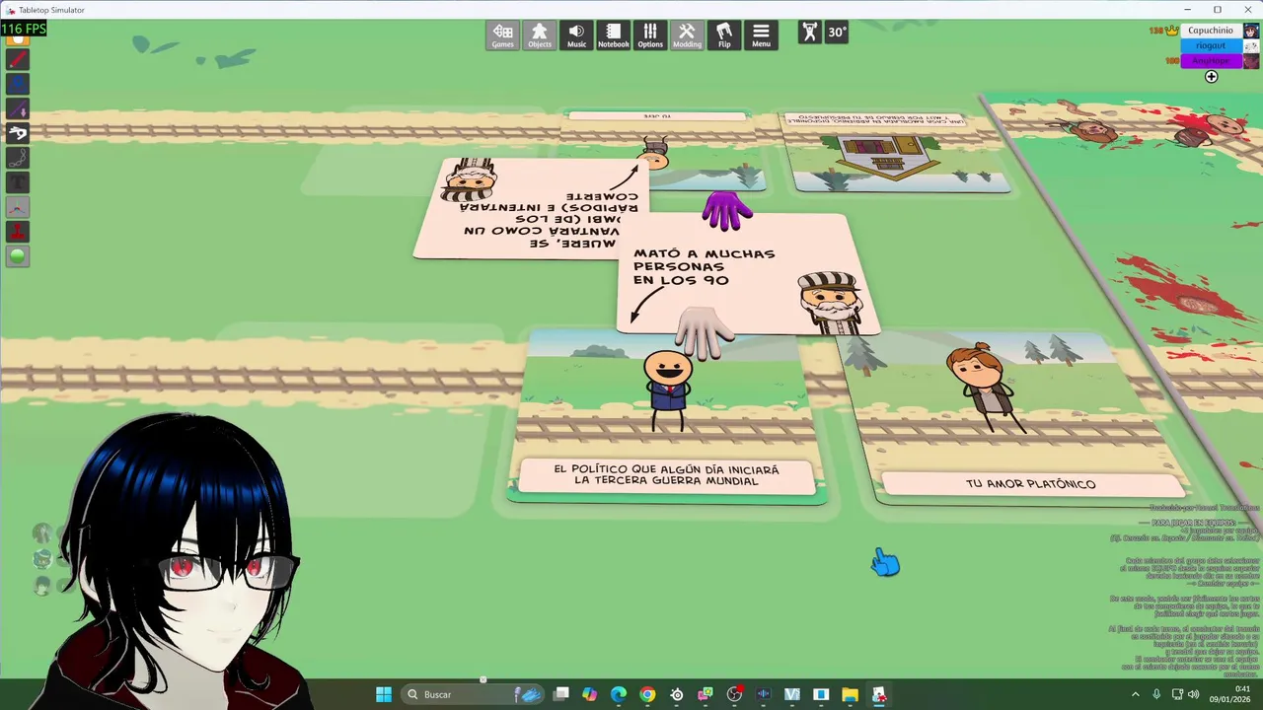Click the Flip table button
This screenshot has width=1263, height=710.
[x=724, y=35]
